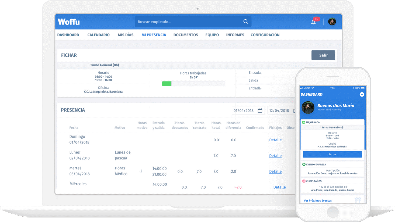Image resolution: width=395 pixels, height=222 pixels.
Task: Click the search magnifier icon
Action: [x=246, y=22]
